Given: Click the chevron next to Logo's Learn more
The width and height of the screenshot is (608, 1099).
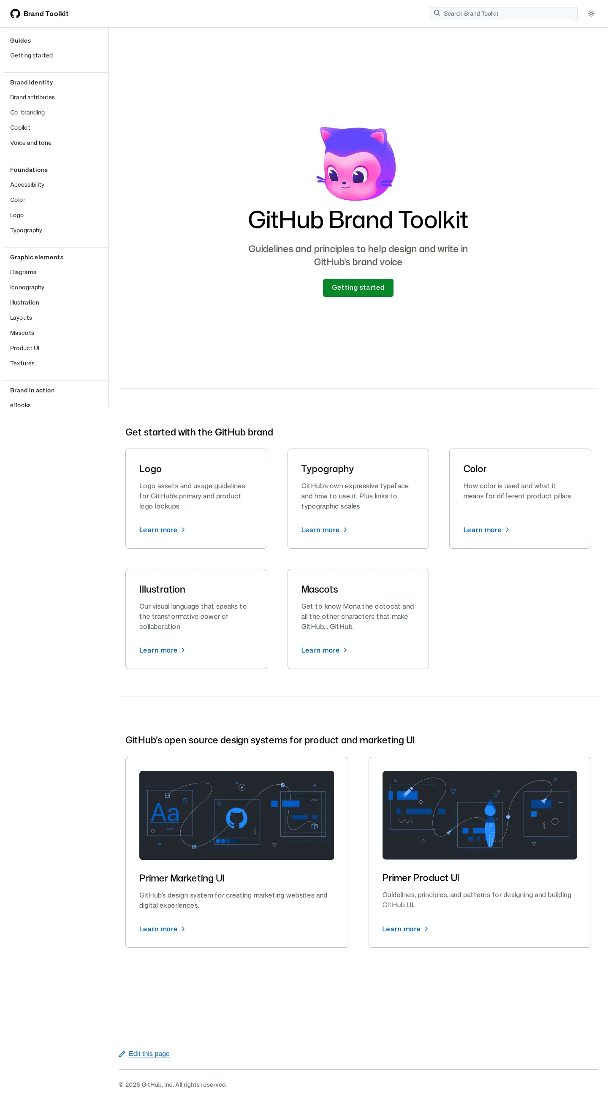Looking at the screenshot, I should tap(183, 530).
